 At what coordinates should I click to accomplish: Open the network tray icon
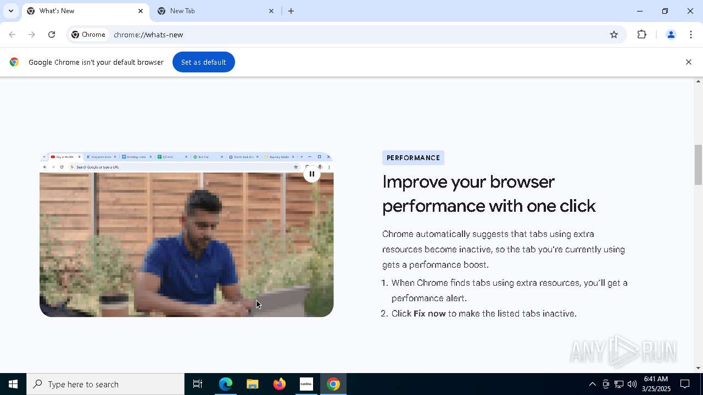click(619, 384)
